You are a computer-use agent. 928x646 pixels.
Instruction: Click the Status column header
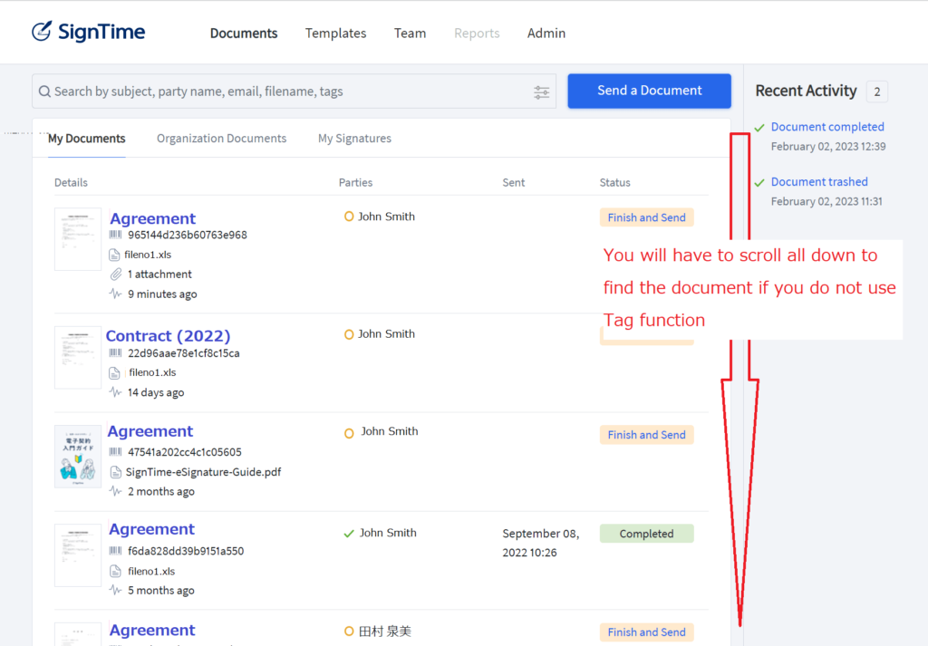tap(615, 183)
